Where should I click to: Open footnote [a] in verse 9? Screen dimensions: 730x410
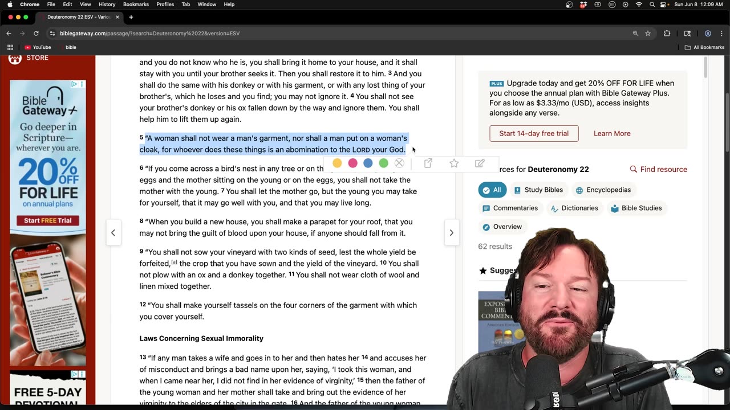click(x=174, y=262)
